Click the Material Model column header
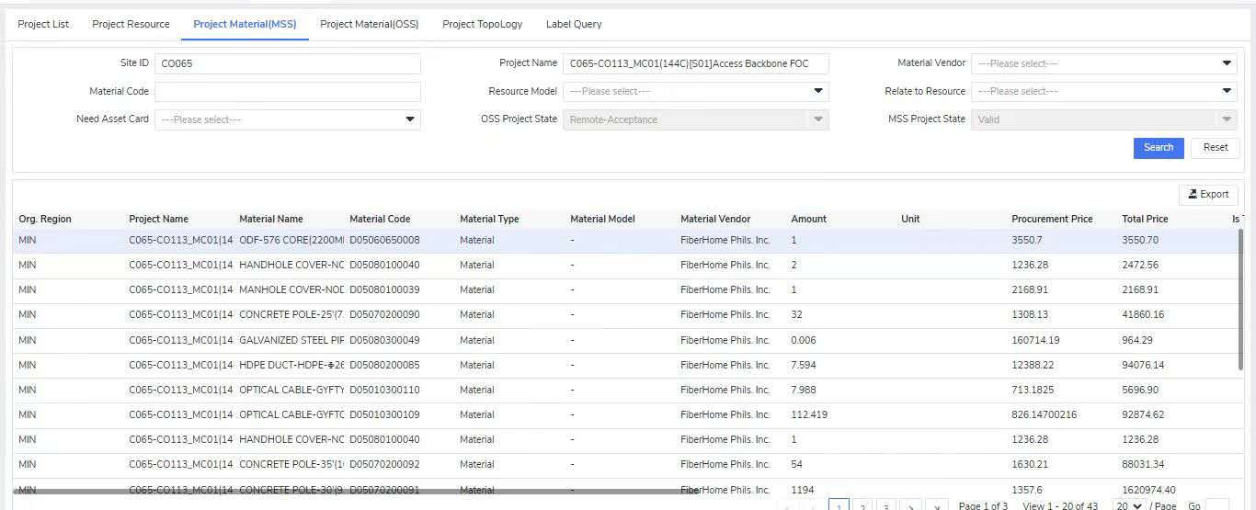 (602, 220)
